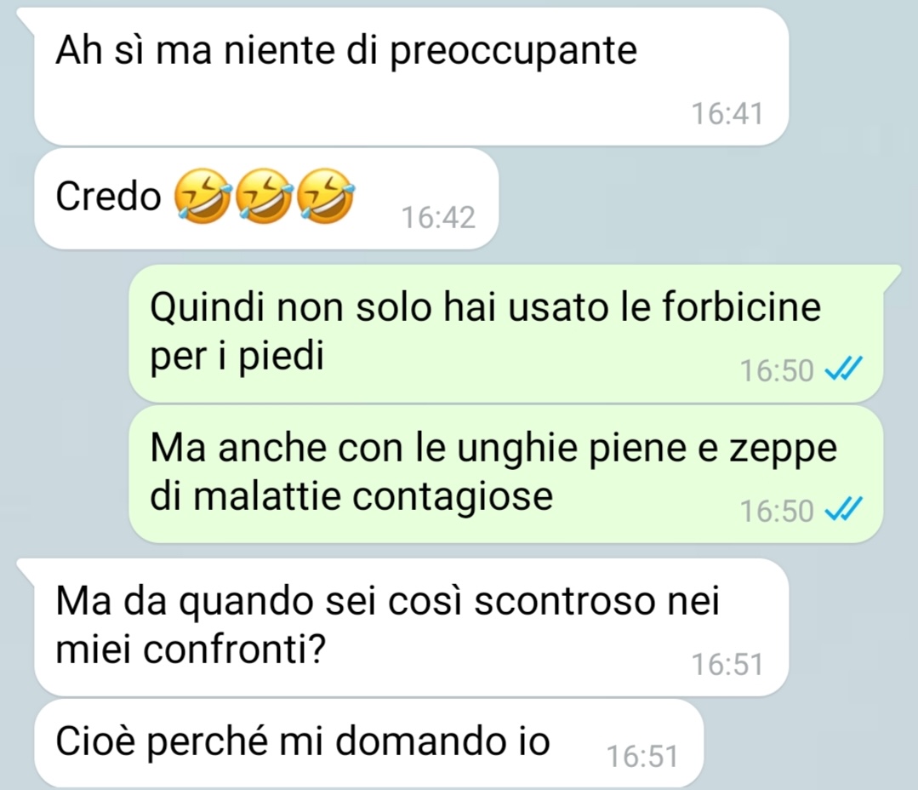
Task: Tap the 16:50 timestamp on 'per i piedi' message
Action: [x=777, y=370]
